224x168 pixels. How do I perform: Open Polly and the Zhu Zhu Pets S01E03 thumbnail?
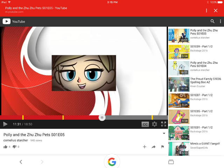(x=179, y=36)
